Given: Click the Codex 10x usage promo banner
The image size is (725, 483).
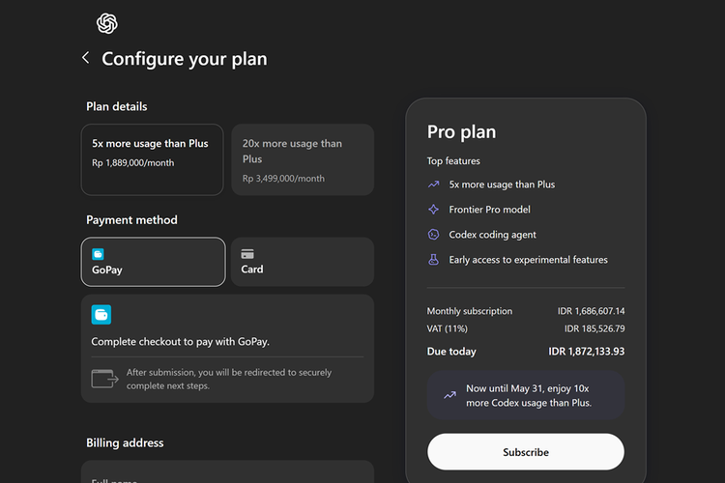Looking at the screenshot, I should coord(526,395).
